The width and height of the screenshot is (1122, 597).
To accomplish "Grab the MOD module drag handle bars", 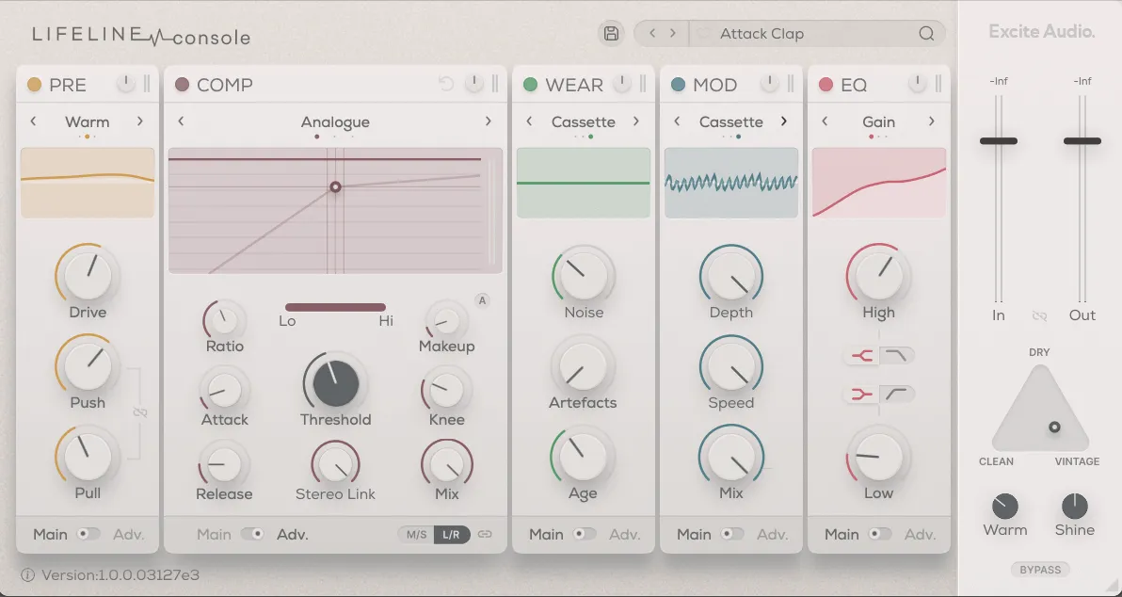I will (791, 84).
